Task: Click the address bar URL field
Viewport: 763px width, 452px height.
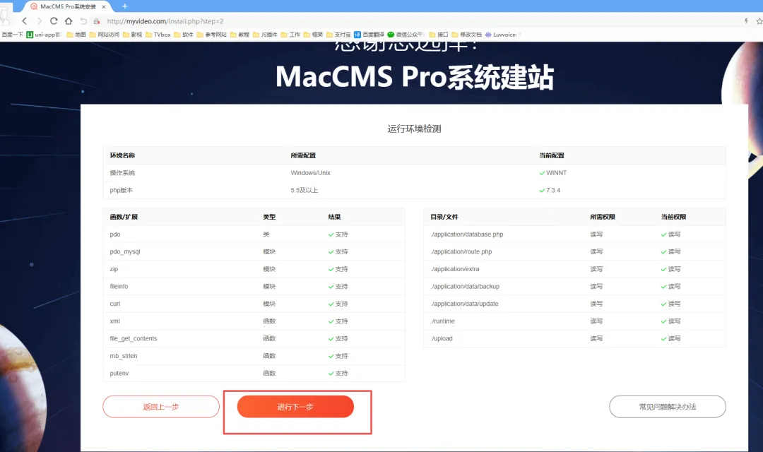Action: pyautogui.click(x=165, y=21)
